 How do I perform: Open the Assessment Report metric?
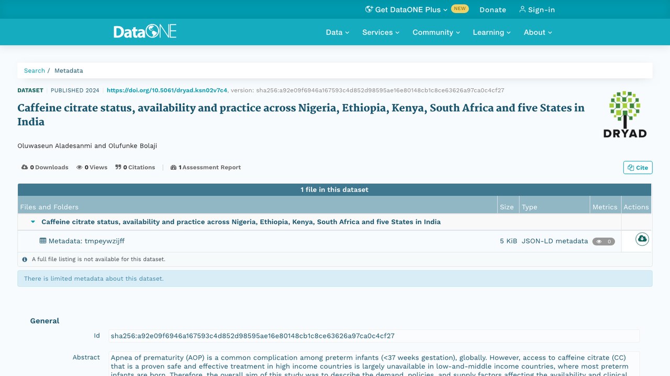pyautogui.click(x=206, y=167)
